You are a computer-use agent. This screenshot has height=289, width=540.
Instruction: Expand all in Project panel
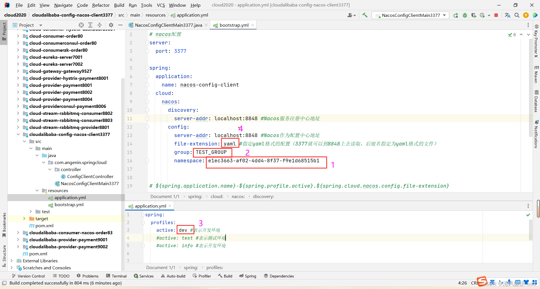coord(90,25)
